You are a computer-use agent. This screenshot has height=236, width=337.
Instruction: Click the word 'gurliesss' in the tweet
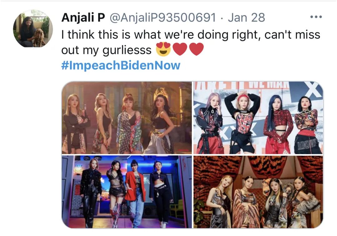pyautogui.click(x=127, y=50)
